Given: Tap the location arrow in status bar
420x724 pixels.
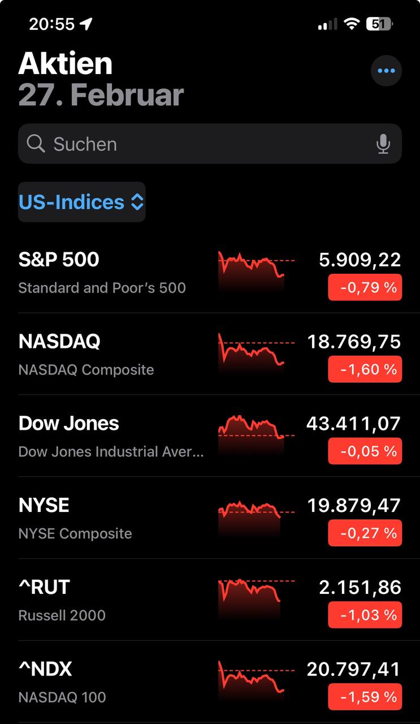Looking at the screenshot, I should [86, 24].
